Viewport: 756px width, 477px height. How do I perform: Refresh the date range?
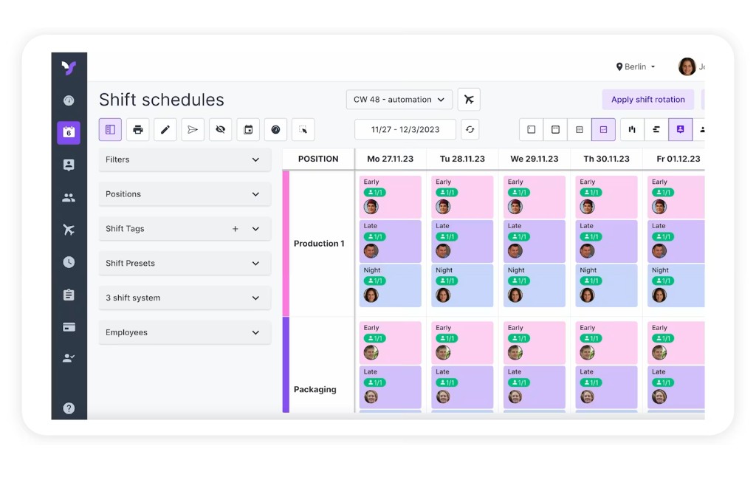point(470,129)
